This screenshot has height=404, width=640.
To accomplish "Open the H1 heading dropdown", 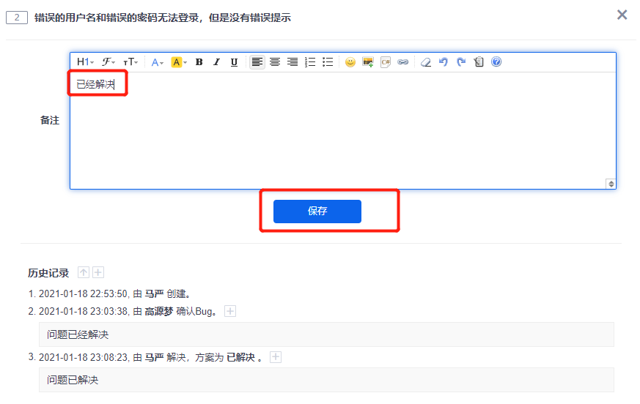I will (x=85, y=62).
